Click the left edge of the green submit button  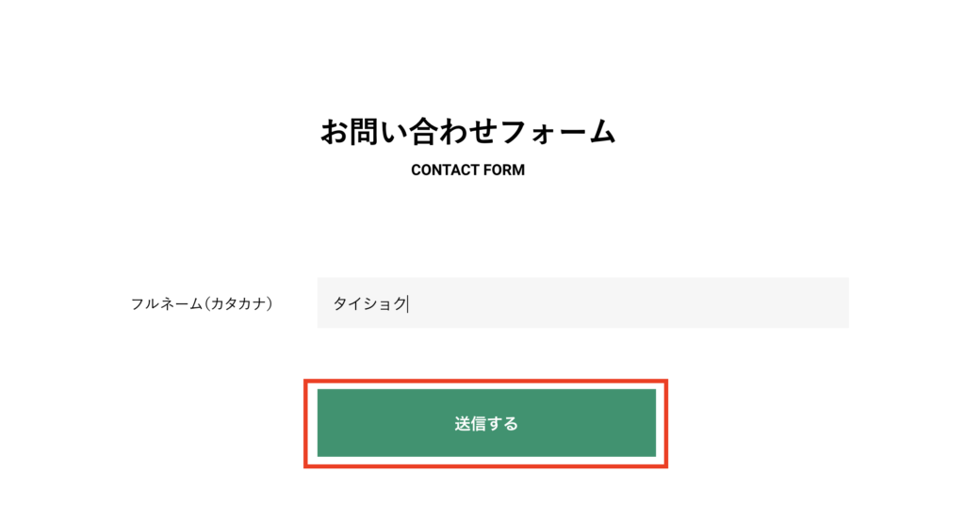click(324, 423)
